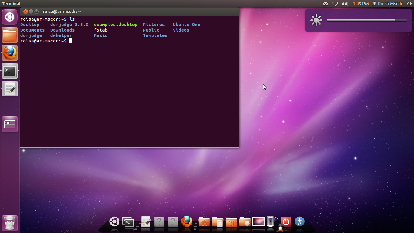Image resolution: width=414 pixels, height=233 pixels.
Task: Open the messaging envelope menu
Action: [326, 4]
